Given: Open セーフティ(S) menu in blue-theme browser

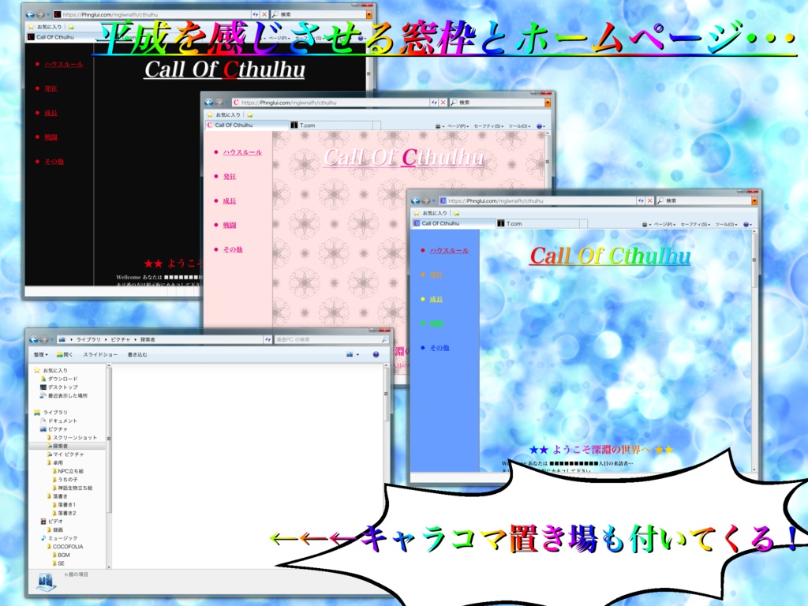Looking at the screenshot, I should pos(695,225).
